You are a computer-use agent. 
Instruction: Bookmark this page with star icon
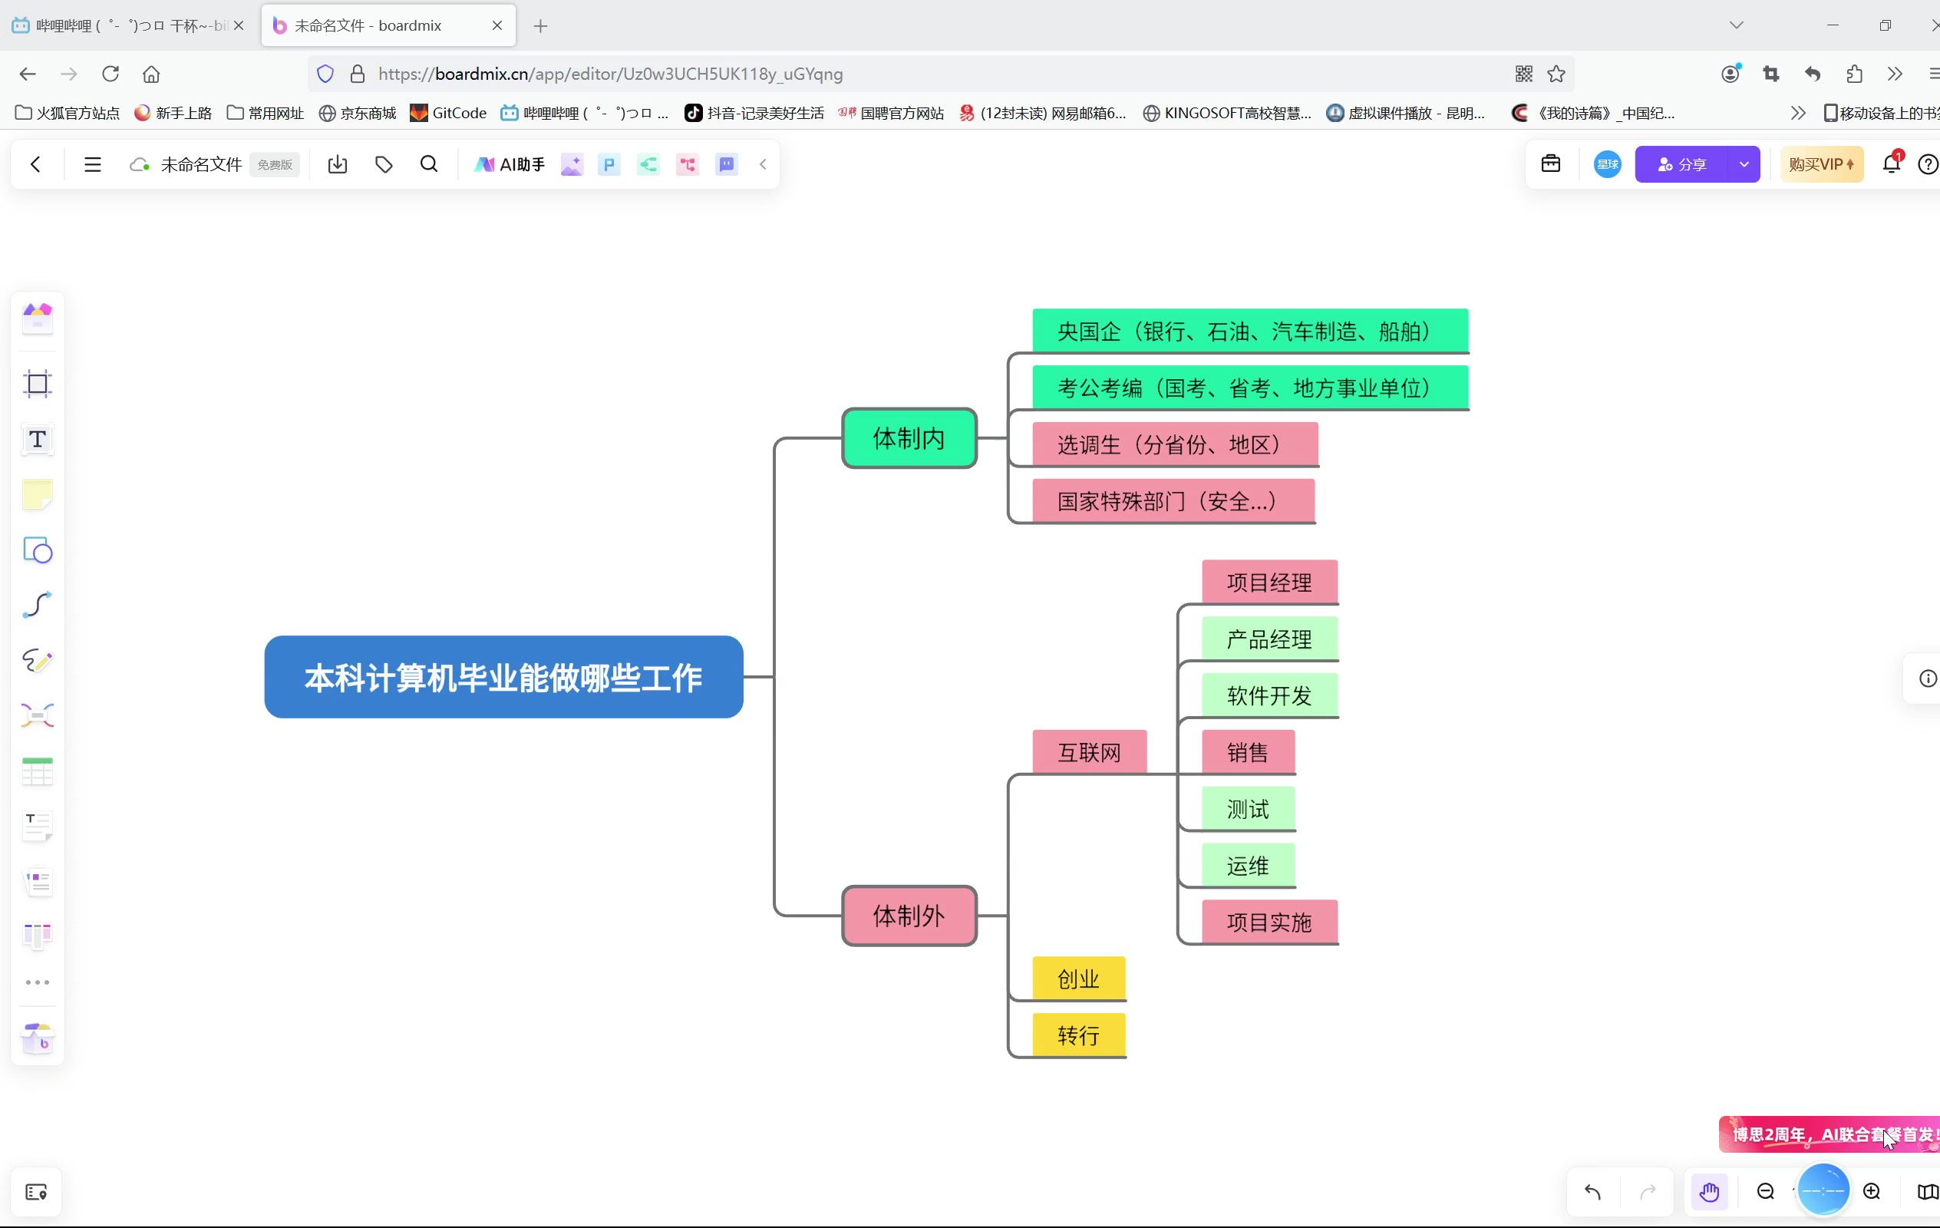[1556, 74]
